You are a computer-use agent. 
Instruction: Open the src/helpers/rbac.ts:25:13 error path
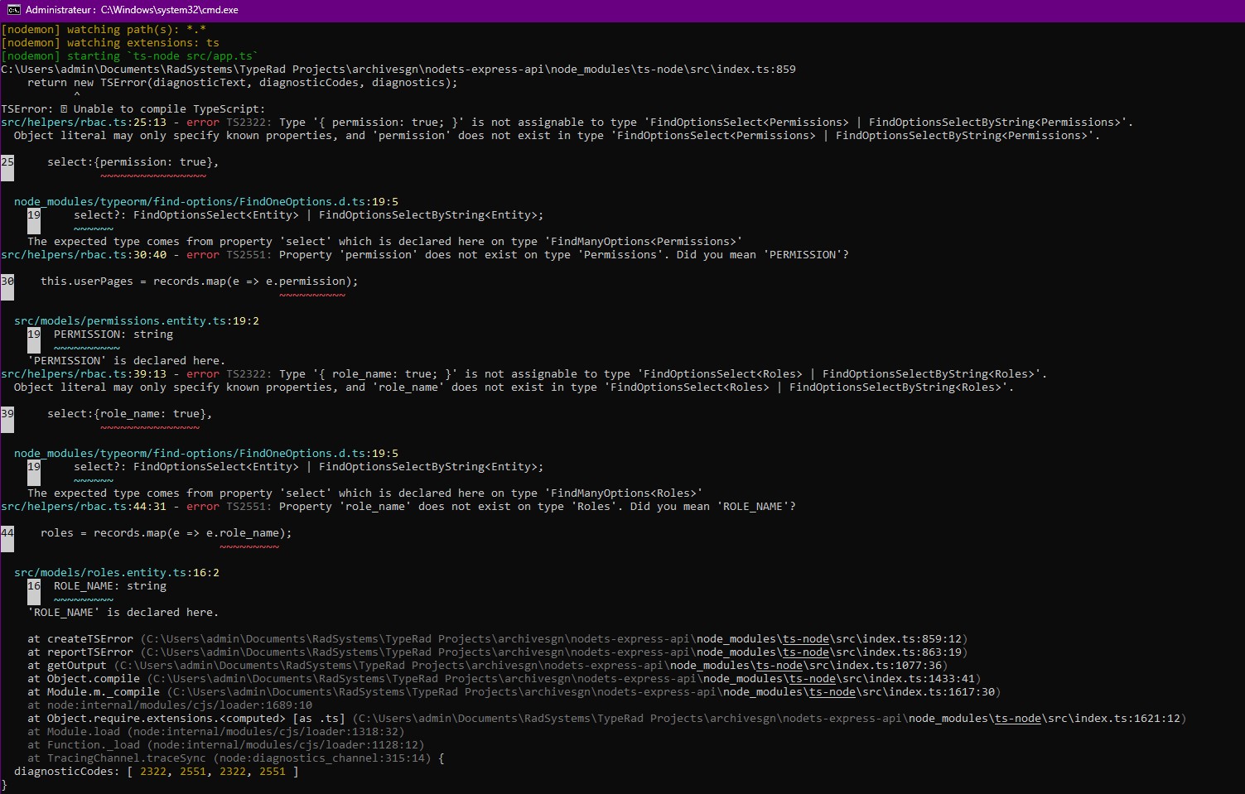coord(84,123)
